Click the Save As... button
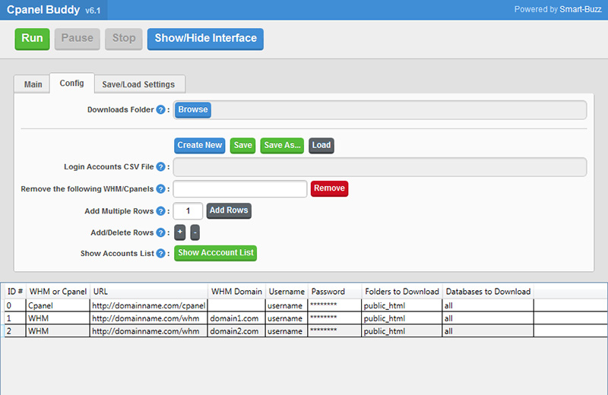 pos(282,145)
